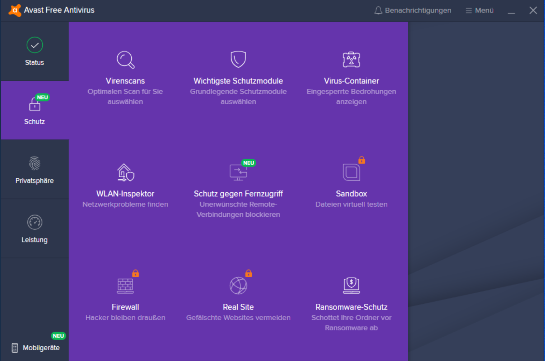Click 'Hacker bleiben draußen' description
This screenshot has width=545, height=361.
[x=125, y=318]
